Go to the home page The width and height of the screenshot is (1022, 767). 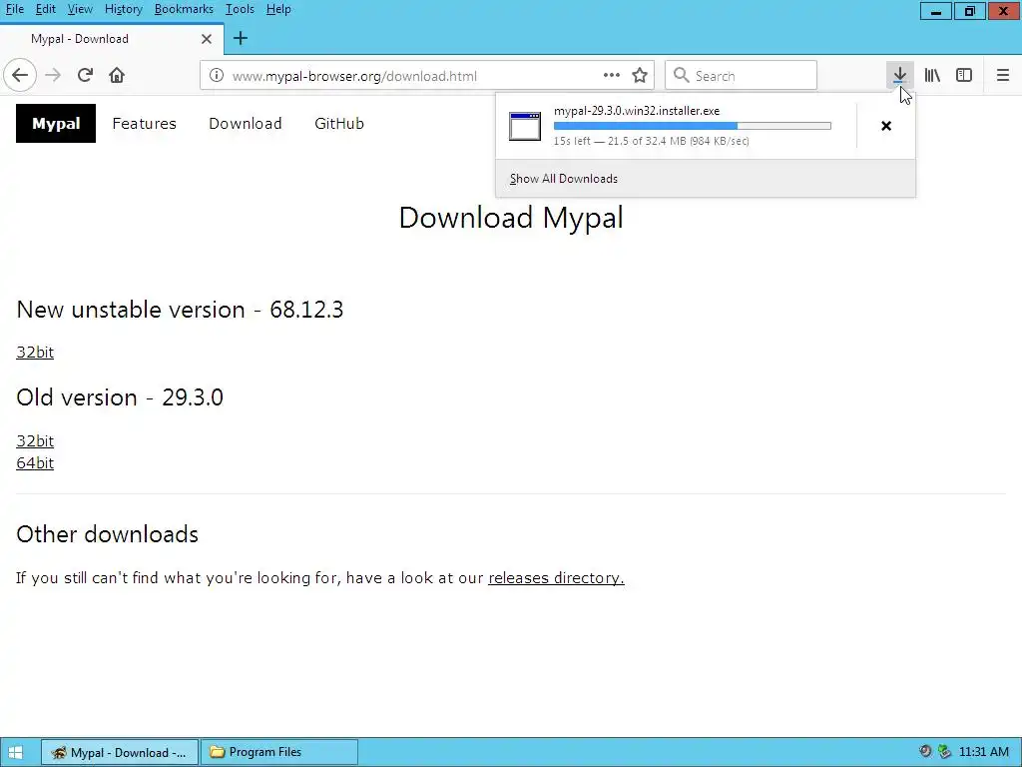coord(117,76)
